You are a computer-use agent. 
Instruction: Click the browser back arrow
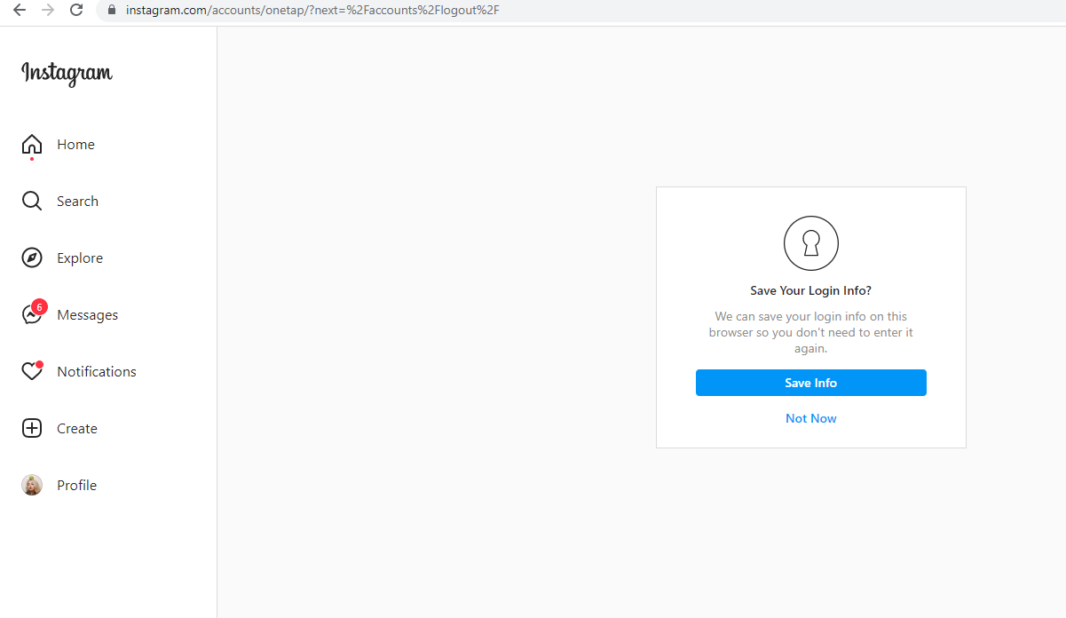[20, 11]
